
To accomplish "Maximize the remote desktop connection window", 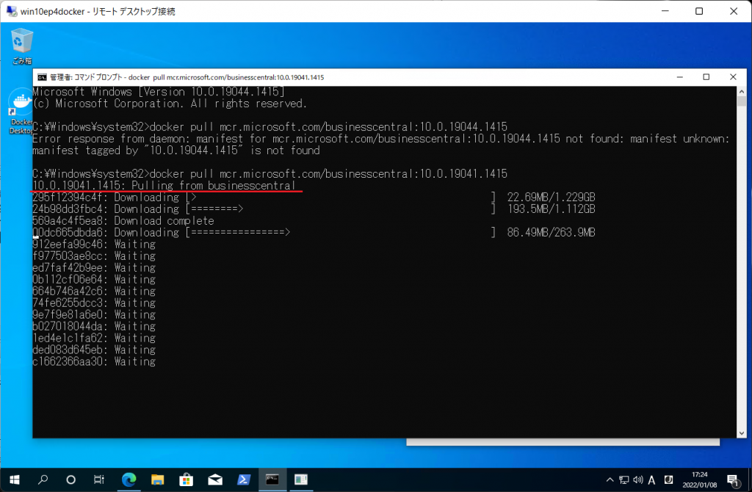I will 699,11.
